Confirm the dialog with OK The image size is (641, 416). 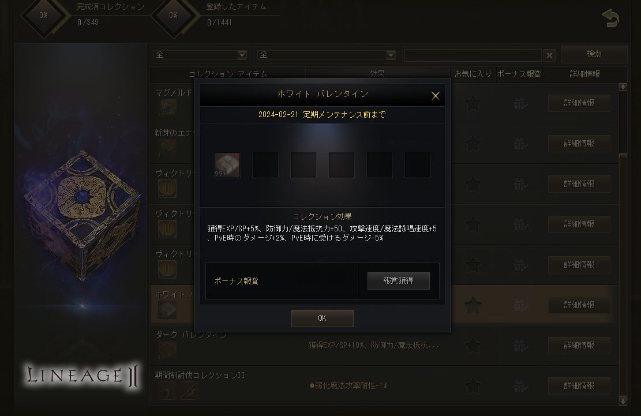point(322,318)
